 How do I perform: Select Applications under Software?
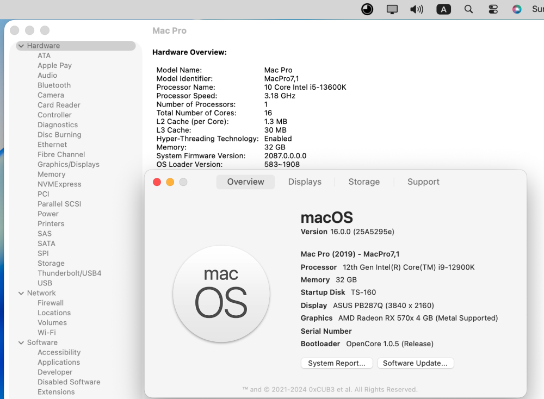59,362
